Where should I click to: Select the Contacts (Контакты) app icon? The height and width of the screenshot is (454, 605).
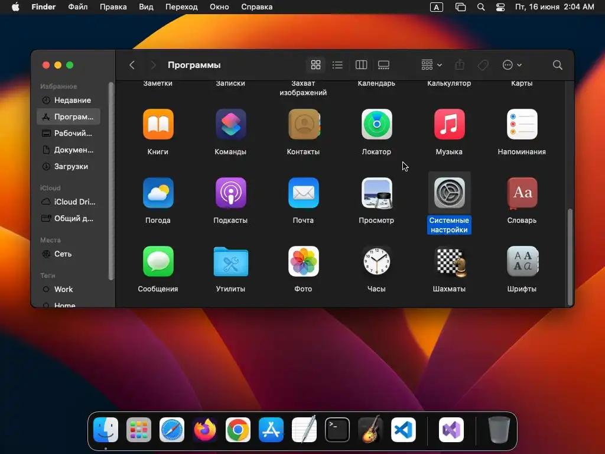pos(304,124)
